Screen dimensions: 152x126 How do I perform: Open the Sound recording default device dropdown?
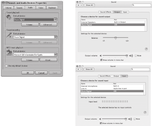[56, 37]
